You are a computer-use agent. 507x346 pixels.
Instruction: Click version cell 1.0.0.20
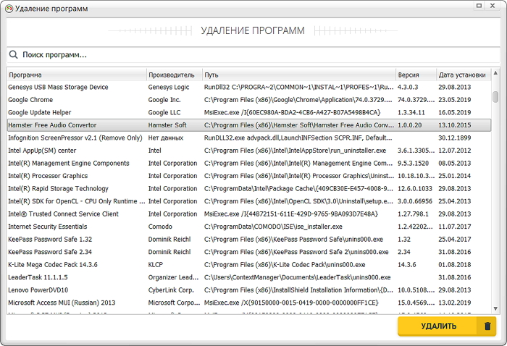(x=410, y=125)
